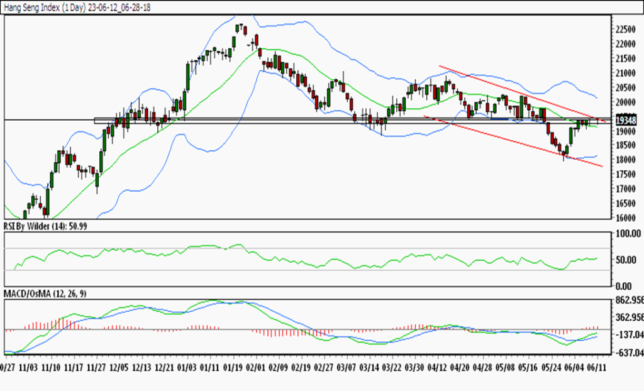
Task: Click the 02/09 date label
Action: [x=278, y=366]
